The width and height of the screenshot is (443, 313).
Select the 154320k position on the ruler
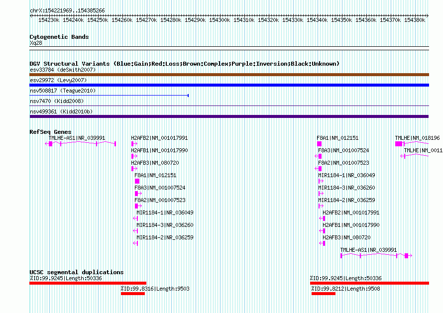268,20
